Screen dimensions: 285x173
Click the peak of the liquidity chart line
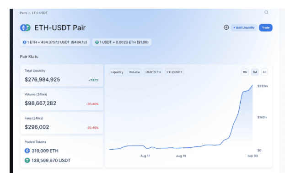coord(253,85)
